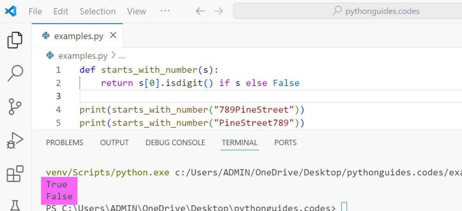Image resolution: width=462 pixels, height=211 pixels.
Task: Switch to the PORTS panel tab
Action: click(285, 143)
